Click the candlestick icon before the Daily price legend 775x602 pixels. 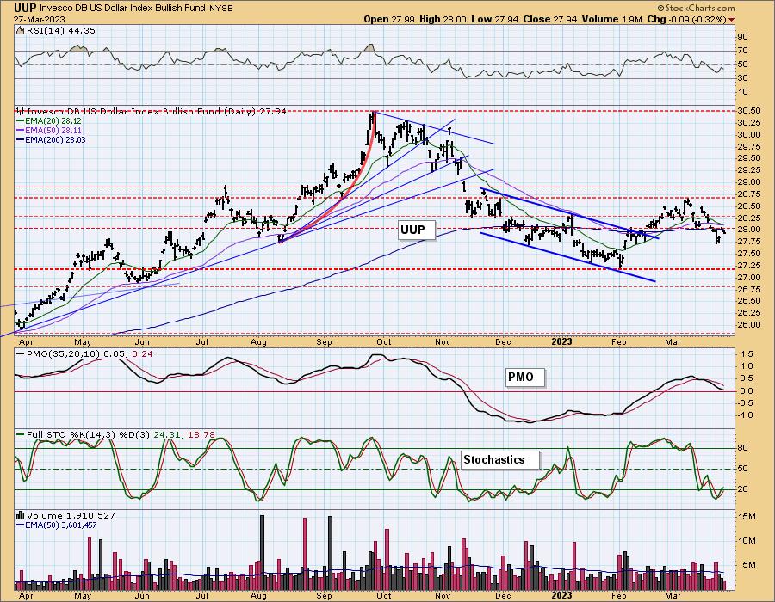tap(21, 112)
